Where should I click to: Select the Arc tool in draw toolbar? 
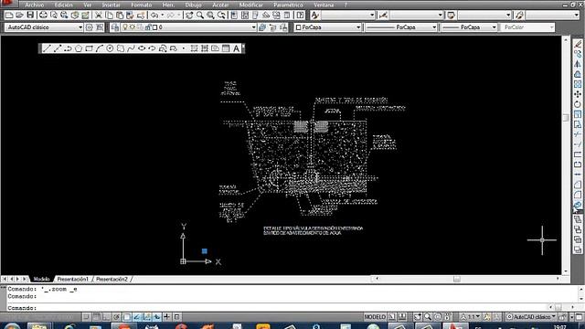[100, 48]
